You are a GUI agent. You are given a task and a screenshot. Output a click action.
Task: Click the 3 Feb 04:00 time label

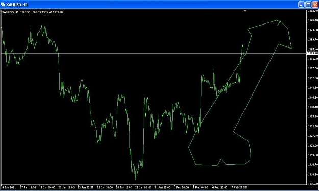tap(201, 187)
